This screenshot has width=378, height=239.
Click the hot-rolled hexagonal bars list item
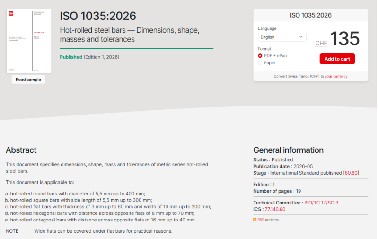pyautogui.click(x=99, y=213)
